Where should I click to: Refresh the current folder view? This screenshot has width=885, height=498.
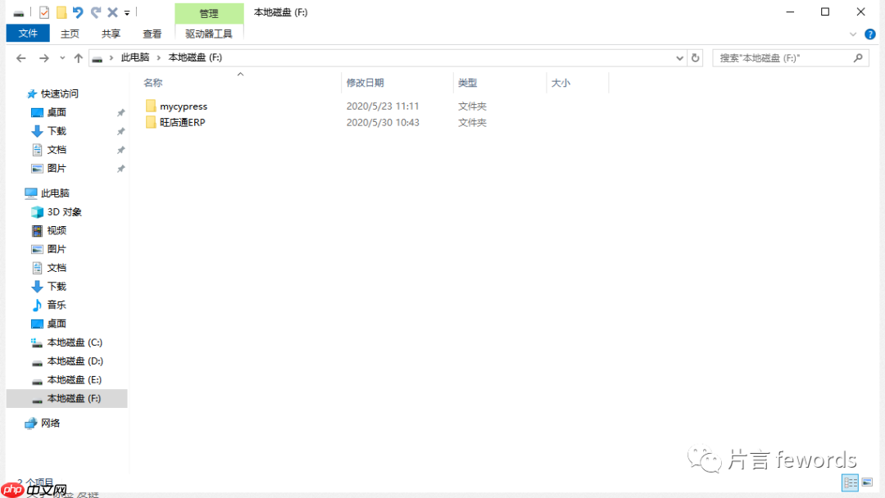pos(696,58)
